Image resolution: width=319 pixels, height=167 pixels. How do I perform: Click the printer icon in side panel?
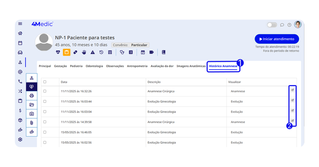31,96
